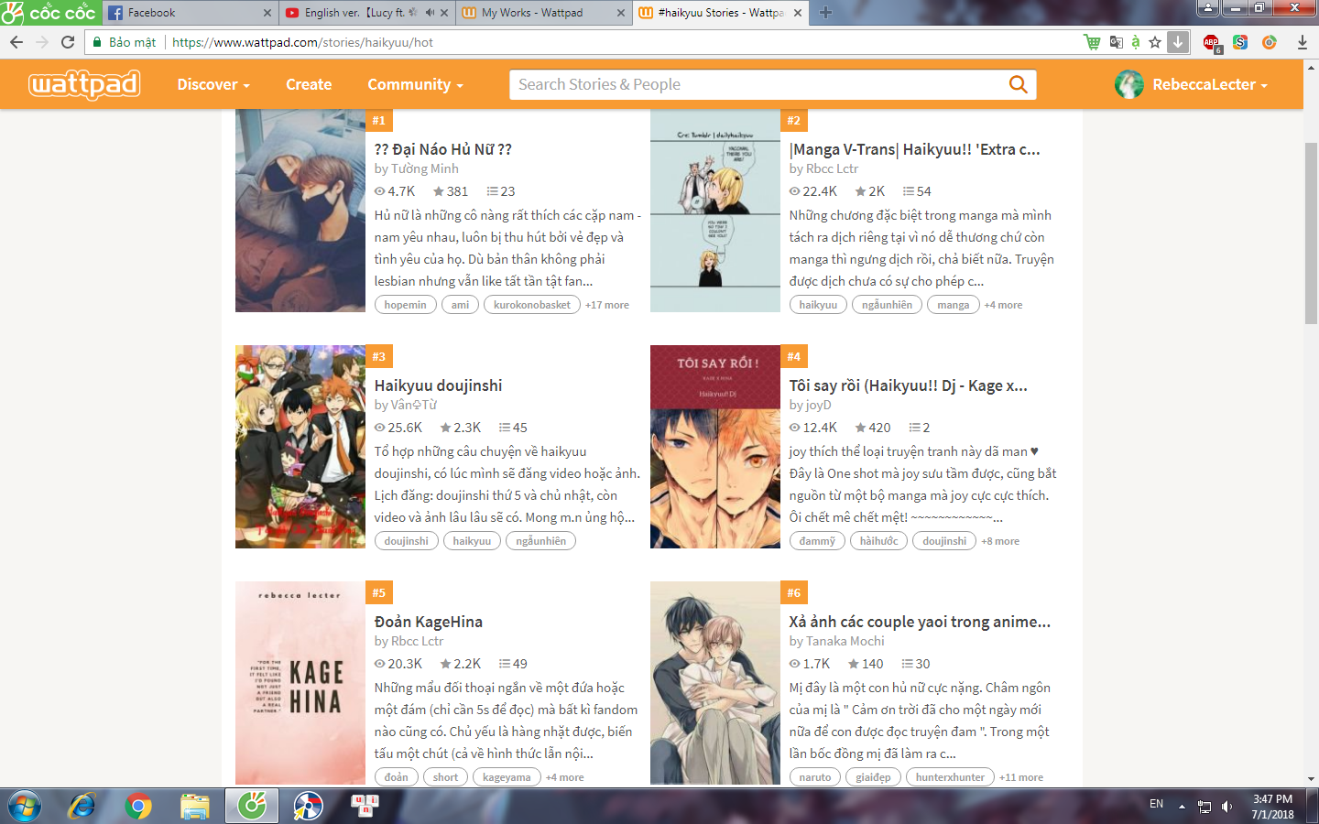This screenshot has width=1319, height=824.
Task: Mute the English ver. Lucy tab speaker icon
Action: coord(430,13)
